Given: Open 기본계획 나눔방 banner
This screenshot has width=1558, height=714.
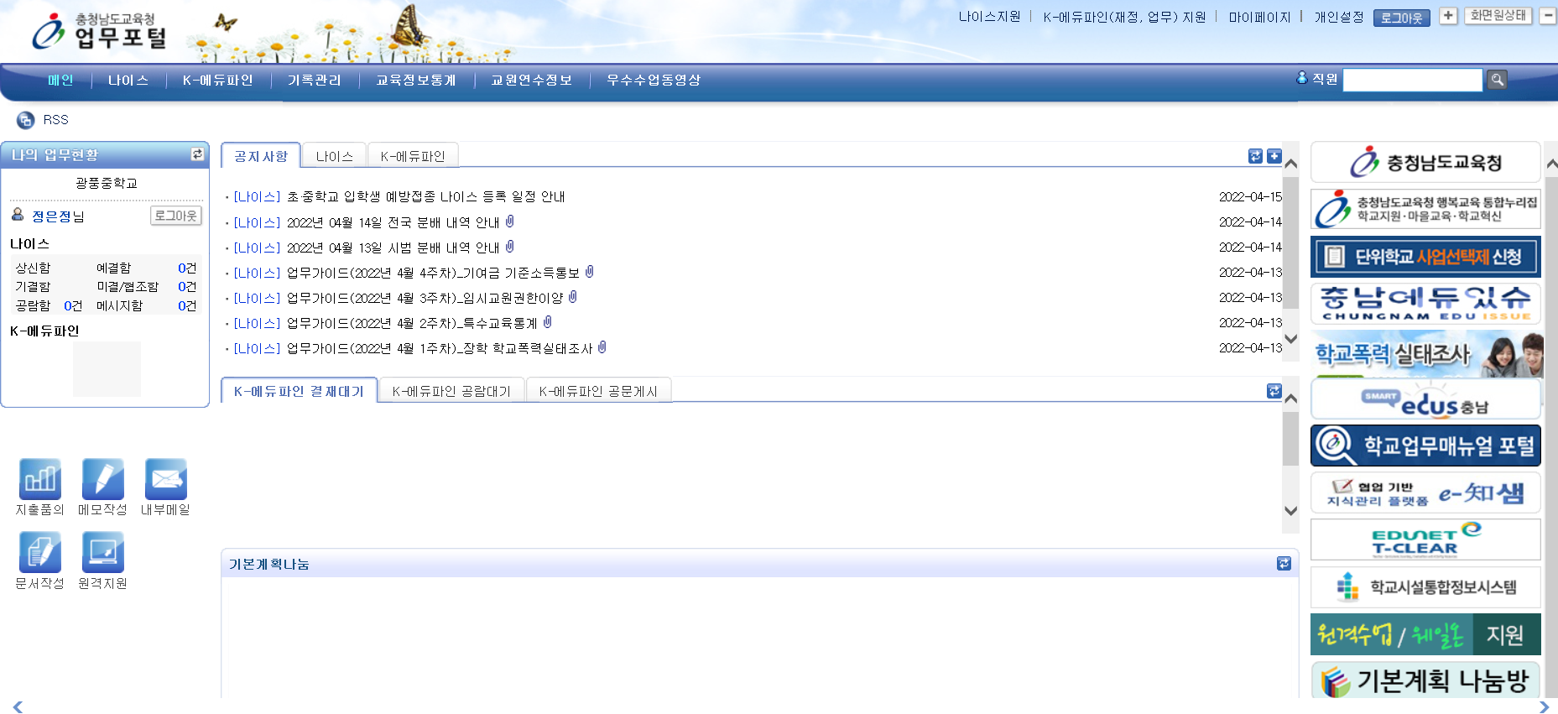Looking at the screenshot, I should [1425, 680].
